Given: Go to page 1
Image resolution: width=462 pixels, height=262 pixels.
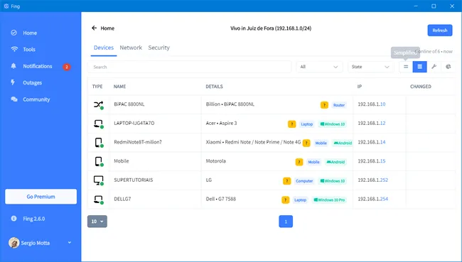Looking at the screenshot, I should (286, 222).
